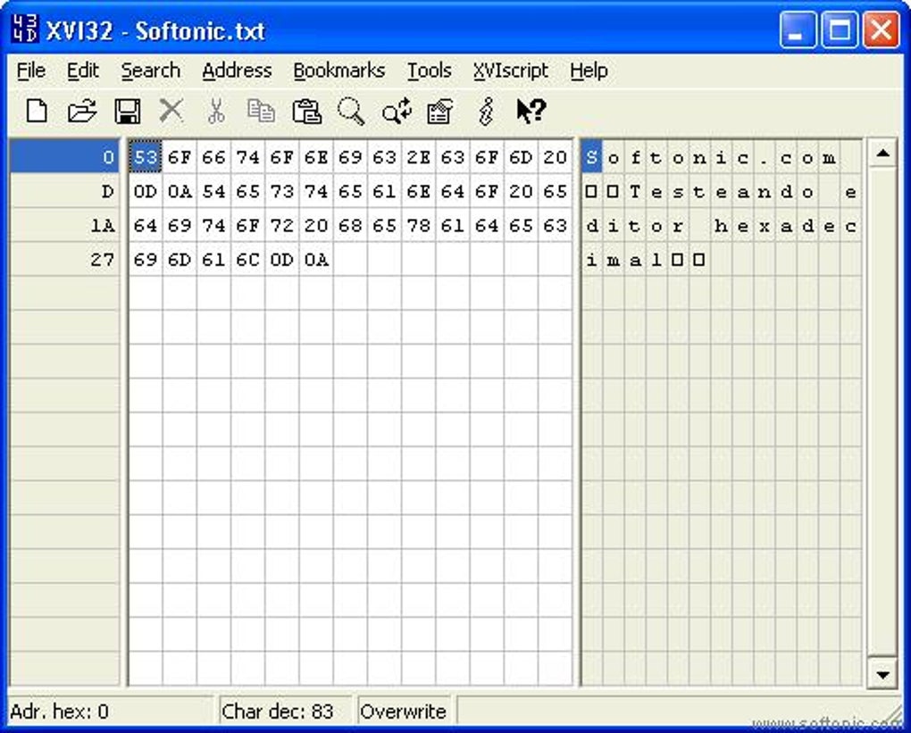Click the Paste clipboard icon
Viewport: 911px width, 733px height.
point(306,111)
